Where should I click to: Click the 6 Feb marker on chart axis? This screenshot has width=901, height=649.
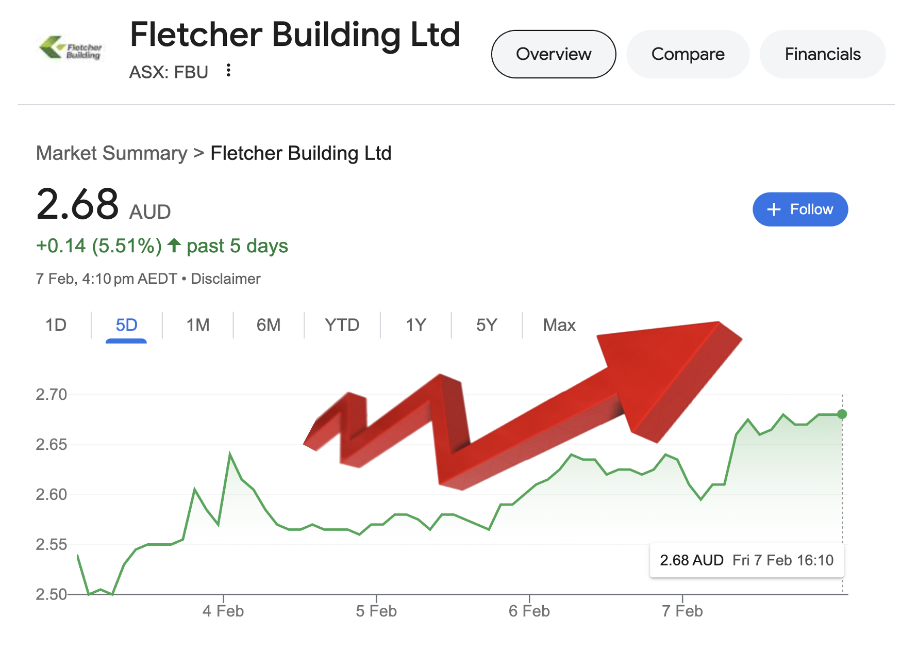(x=529, y=611)
